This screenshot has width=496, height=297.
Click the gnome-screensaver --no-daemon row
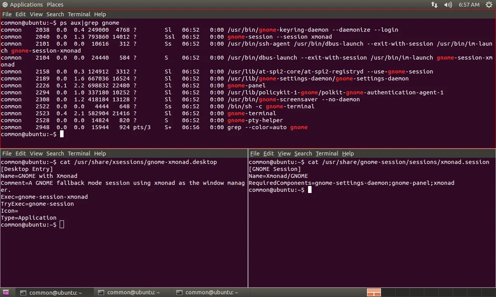[x=180, y=99]
